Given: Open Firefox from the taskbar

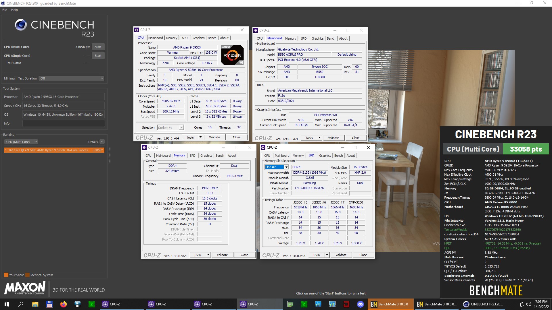Looking at the screenshot, I should (63, 304).
